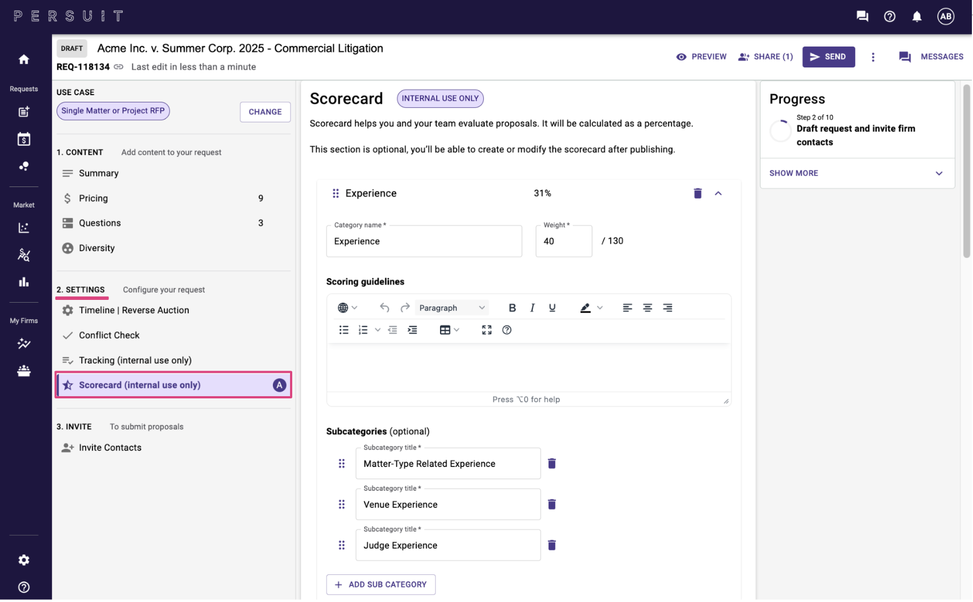Viewport: 973px width, 602px height.
Task: Open the AB user avatar menu
Action: [946, 17]
